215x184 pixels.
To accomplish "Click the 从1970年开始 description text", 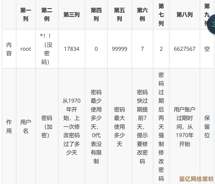I will tap(71, 126).
